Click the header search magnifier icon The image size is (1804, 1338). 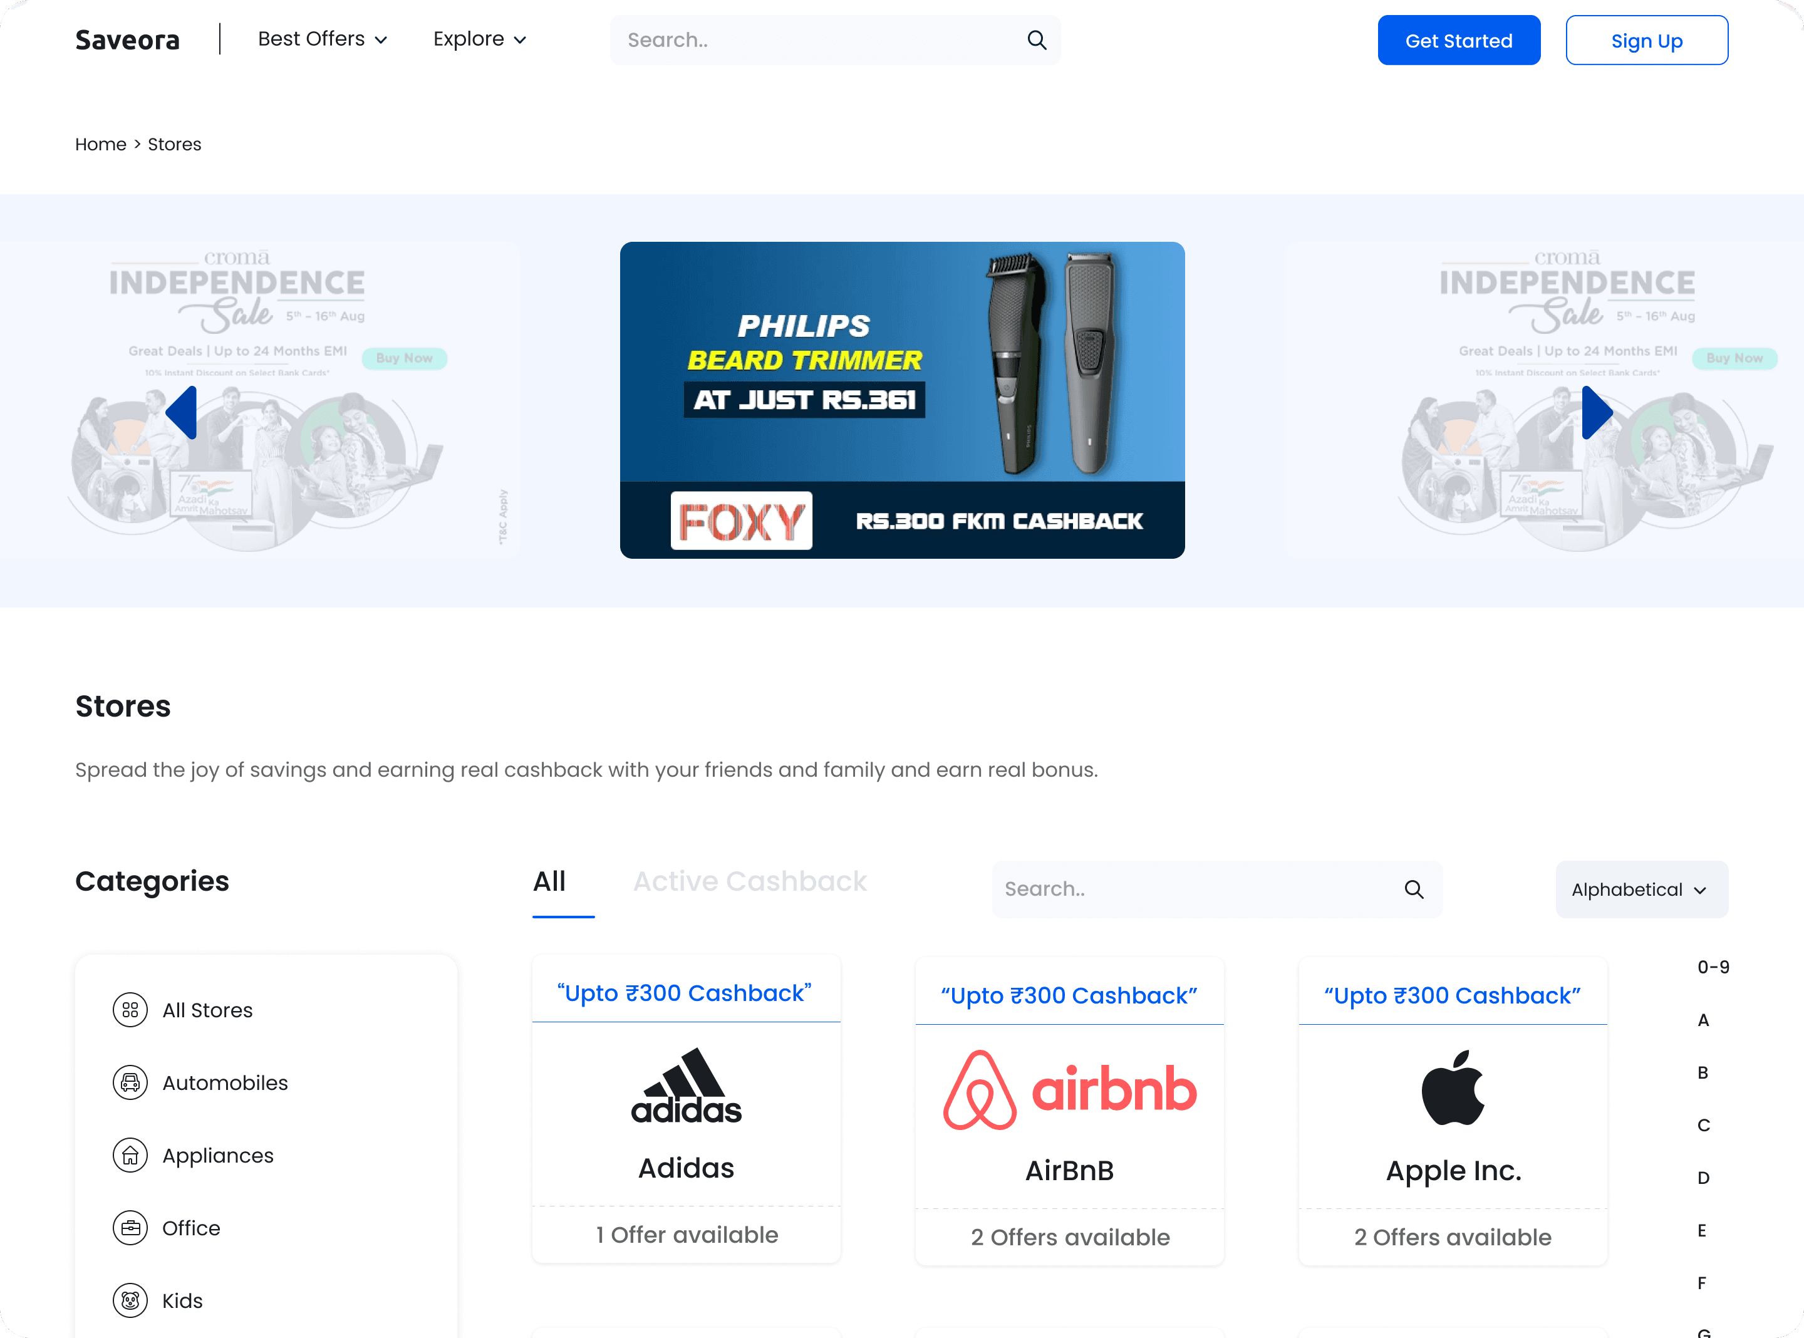1037,39
